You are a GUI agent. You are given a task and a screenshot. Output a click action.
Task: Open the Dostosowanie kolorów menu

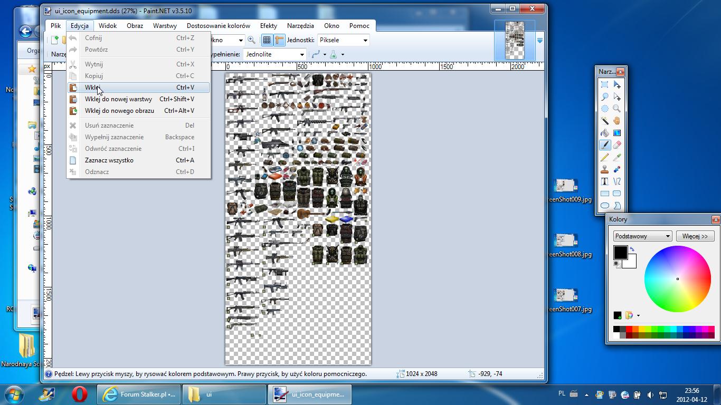pos(219,25)
